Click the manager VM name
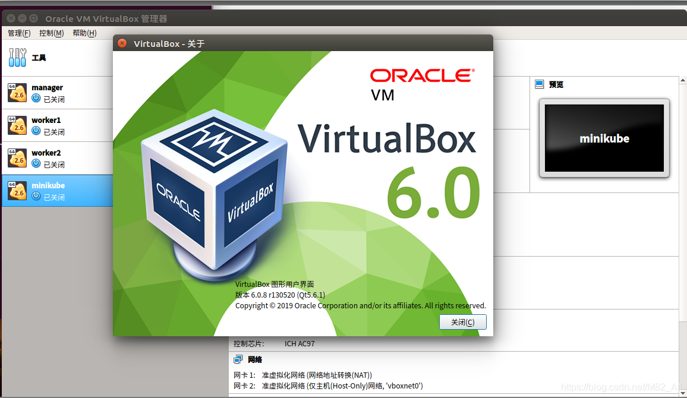Image resolution: width=687 pixels, height=398 pixels. (47, 87)
